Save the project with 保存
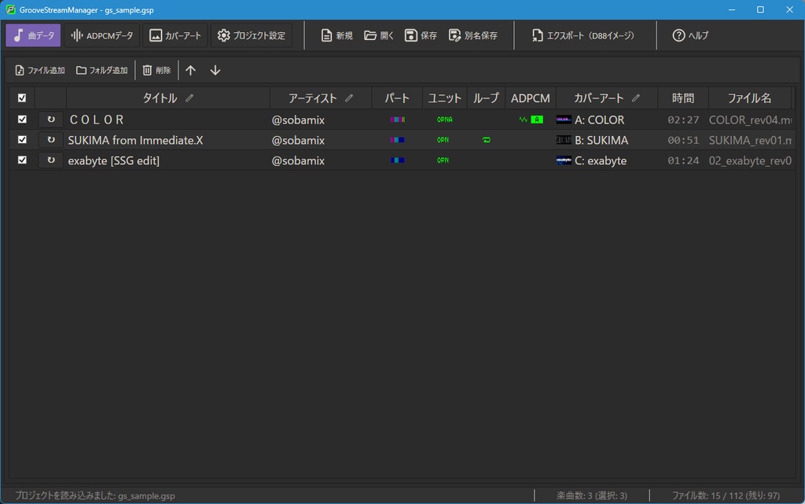 (x=421, y=35)
